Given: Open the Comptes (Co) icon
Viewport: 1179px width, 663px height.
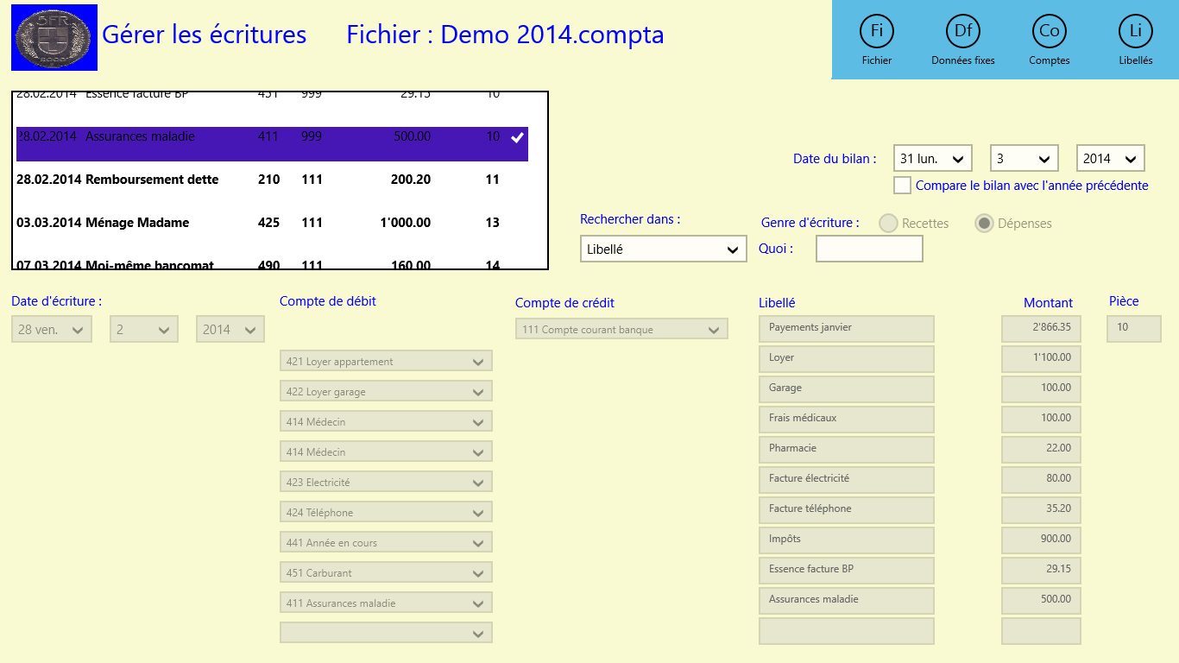Looking at the screenshot, I should click(1049, 32).
